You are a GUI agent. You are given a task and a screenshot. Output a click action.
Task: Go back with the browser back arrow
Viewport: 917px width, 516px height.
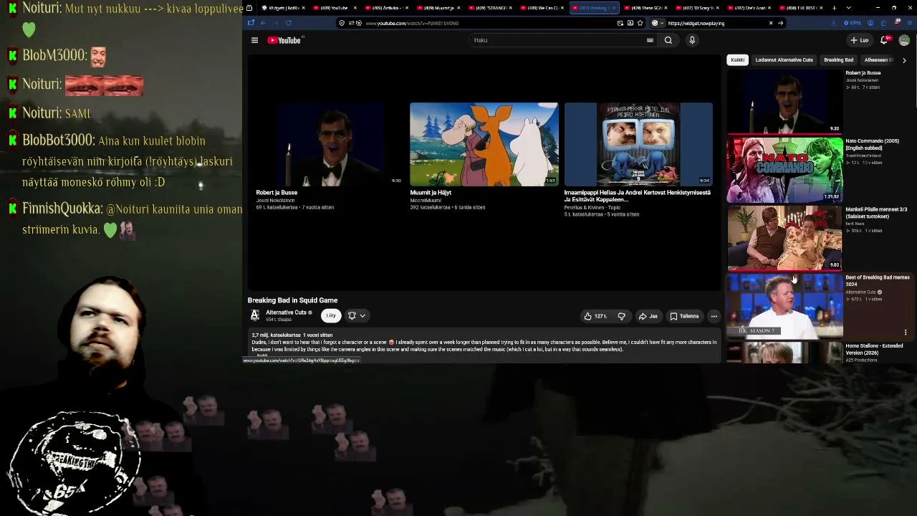[x=263, y=23]
